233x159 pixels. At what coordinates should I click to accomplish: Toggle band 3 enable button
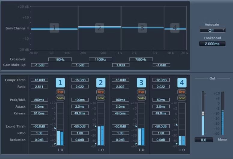pos(141,83)
